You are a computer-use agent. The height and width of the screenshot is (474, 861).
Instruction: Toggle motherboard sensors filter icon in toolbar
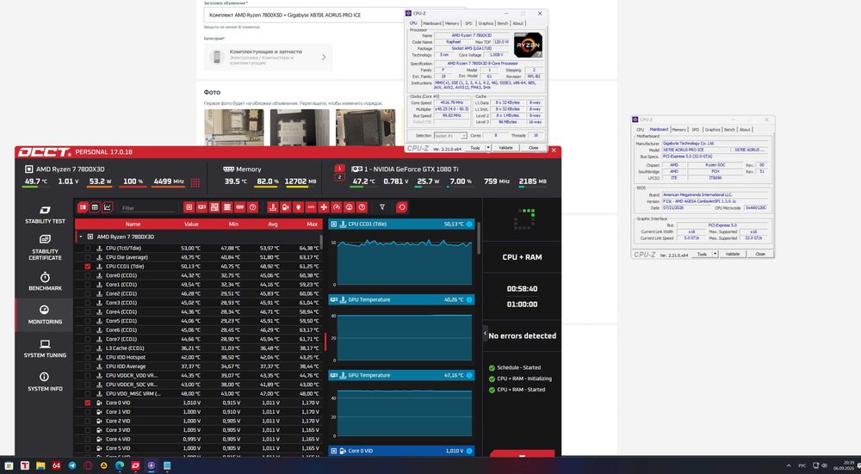(x=214, y=207)
